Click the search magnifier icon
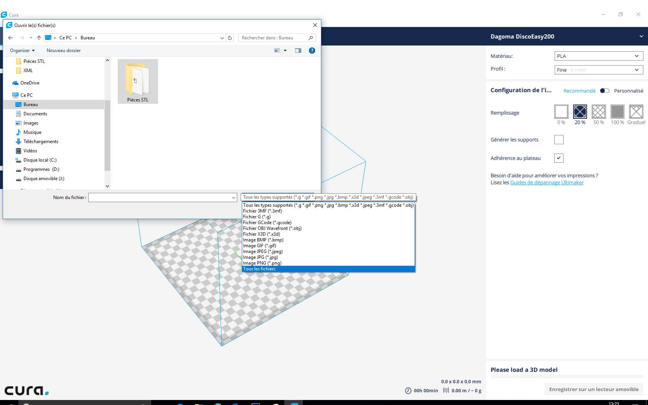This screenshot has height=405, width=648. click(310, 38)
